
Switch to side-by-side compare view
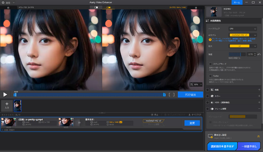pyautogui.click(x=109, y=7)
